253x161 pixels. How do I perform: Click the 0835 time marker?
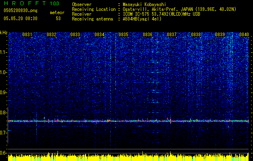123,34
